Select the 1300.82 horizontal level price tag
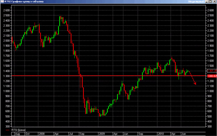The image size is (217, 136). click(212, 76)
